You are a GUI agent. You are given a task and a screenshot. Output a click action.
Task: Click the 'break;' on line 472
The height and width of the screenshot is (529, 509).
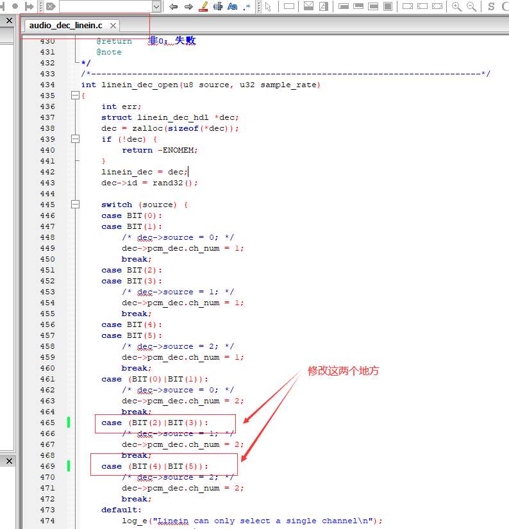(137, 499)
